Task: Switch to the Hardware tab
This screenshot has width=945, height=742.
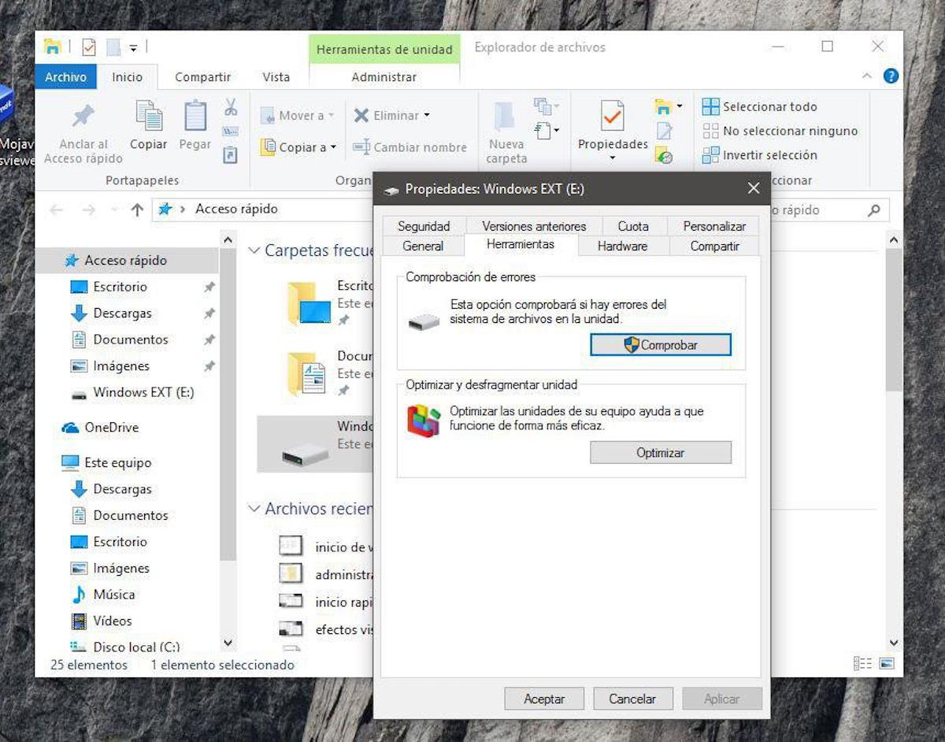Action: point(621,246)
